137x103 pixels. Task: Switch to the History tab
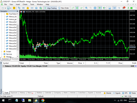tap(22, 93)
